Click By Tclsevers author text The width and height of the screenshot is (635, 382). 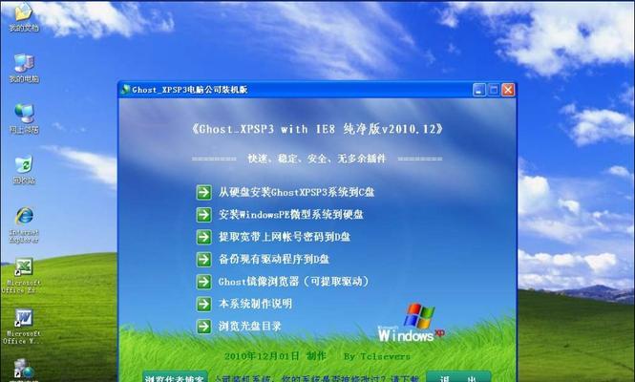pos(377,356)
